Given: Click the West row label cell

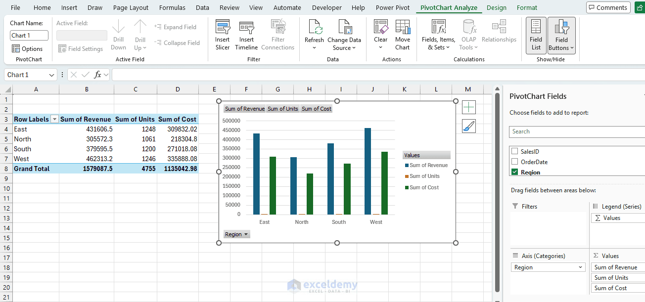Looking at the screenshot, I should point(36,159).
